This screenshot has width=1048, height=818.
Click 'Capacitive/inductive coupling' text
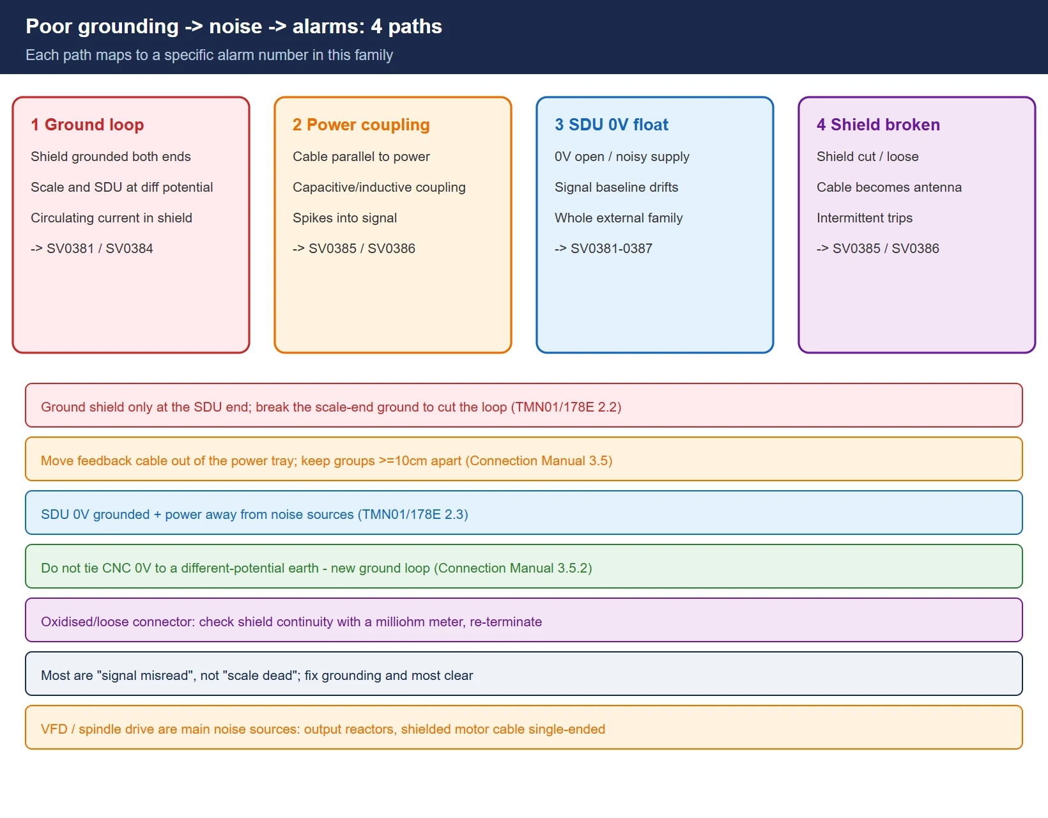(379, 187)
